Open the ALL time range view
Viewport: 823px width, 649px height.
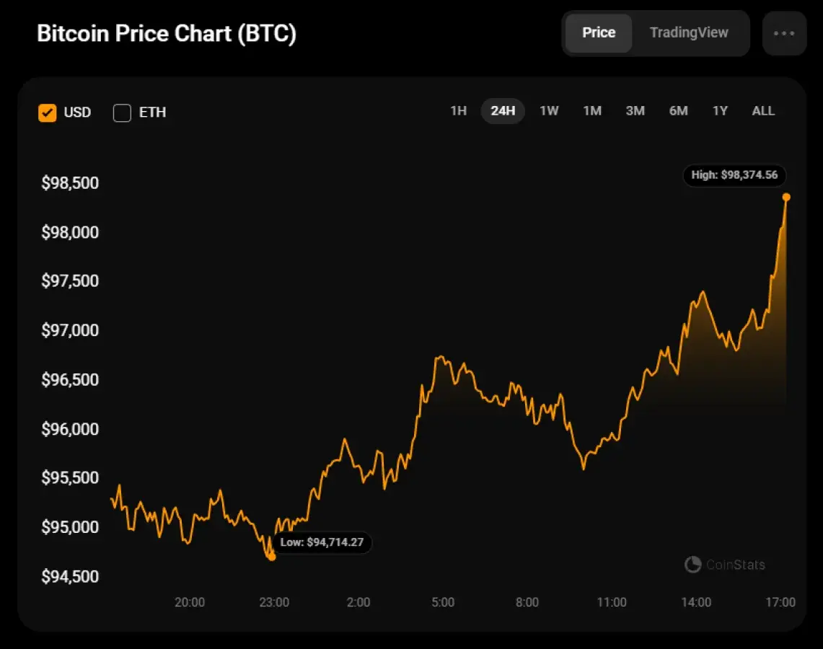click(x=762, y=111)
